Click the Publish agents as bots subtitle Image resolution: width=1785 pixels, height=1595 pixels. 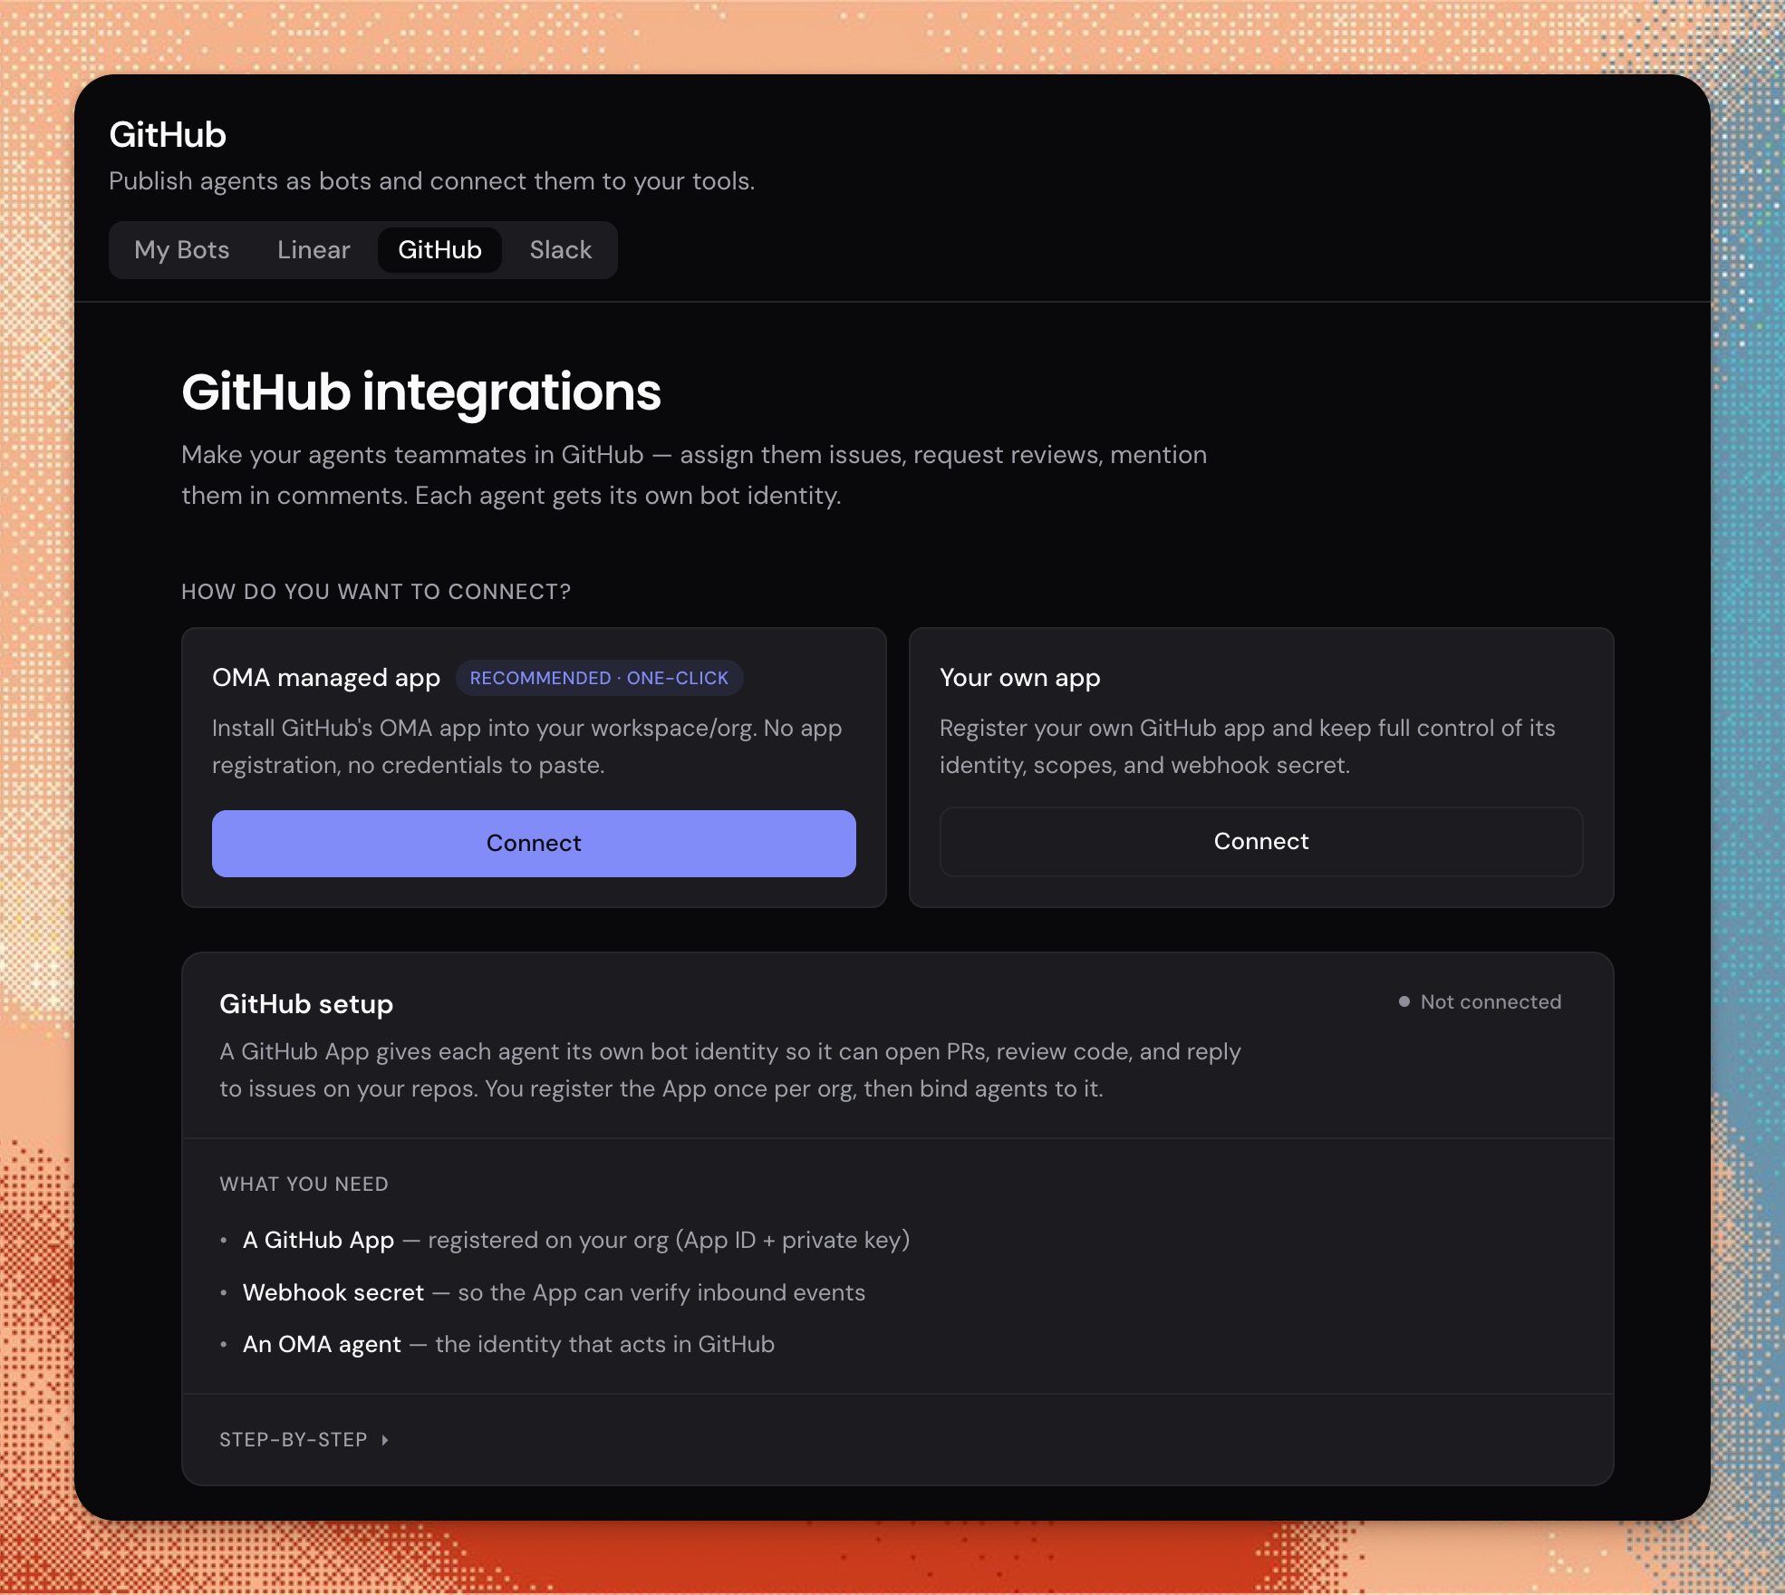(431, 181)
